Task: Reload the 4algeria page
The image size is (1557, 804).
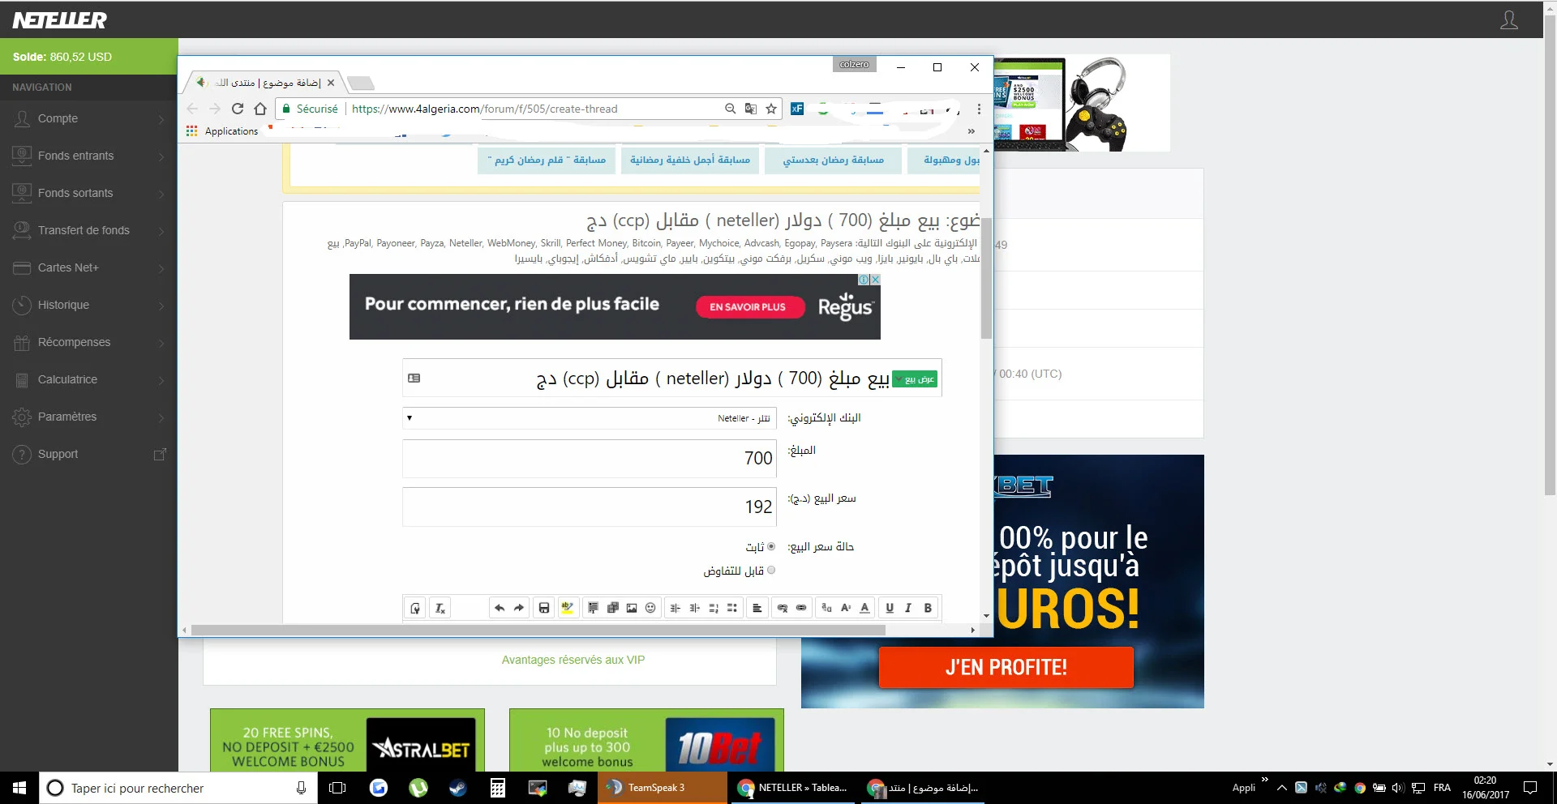Action: (x=238, y=109)
